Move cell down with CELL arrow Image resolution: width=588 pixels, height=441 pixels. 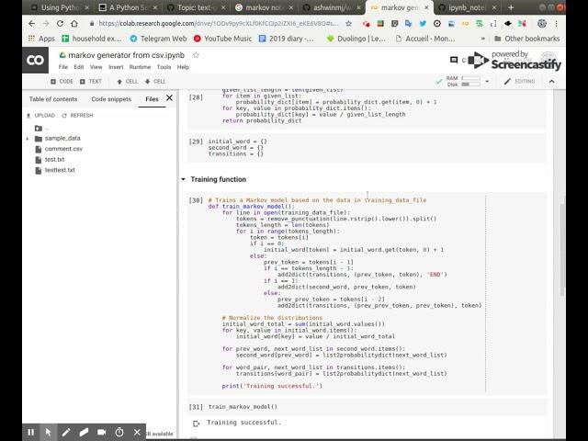pyautogui.click(x=155, y=82)
